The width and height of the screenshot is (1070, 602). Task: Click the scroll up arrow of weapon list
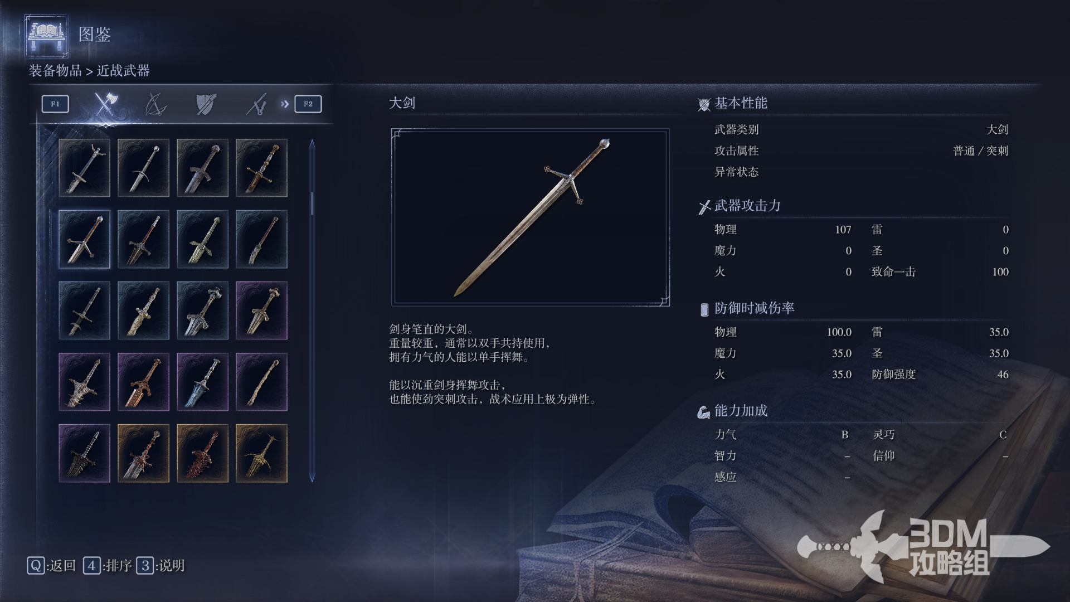[x=312, y=144]
